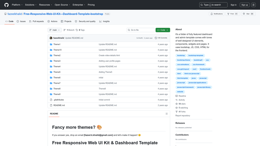This screenshot has width=260, height=146.
Task: Open the fazeelkhalid owner profile link
Action: pyautogui.click(x=15, y=14)
